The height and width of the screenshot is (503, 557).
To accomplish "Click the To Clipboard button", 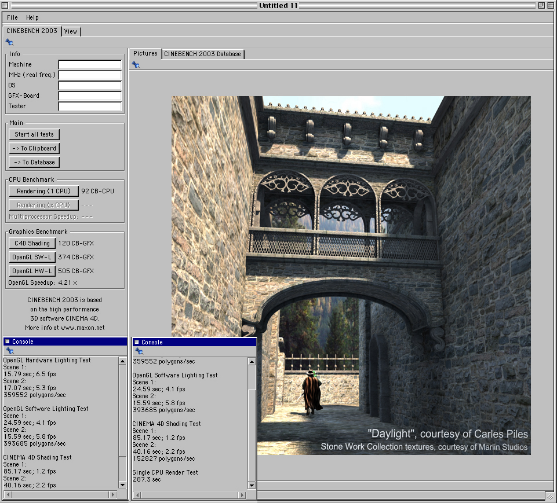I will [34, 148].
